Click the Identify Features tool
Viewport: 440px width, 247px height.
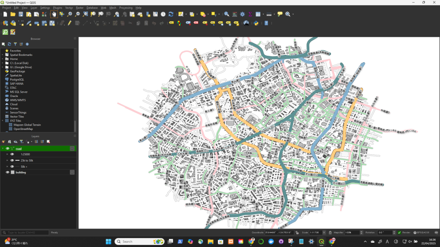pyautogui.click(x=226, y=14)
